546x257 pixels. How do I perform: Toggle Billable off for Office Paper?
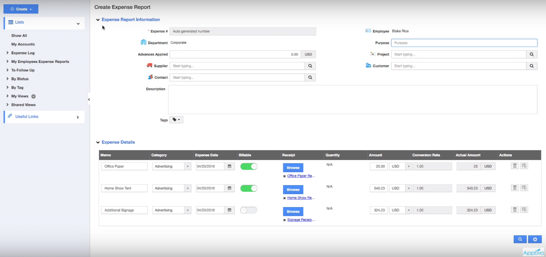[248, 166]
